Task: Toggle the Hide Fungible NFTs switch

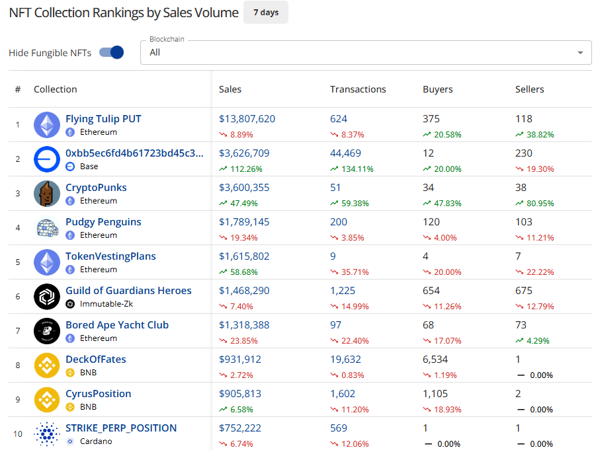Action: (112, 53)
